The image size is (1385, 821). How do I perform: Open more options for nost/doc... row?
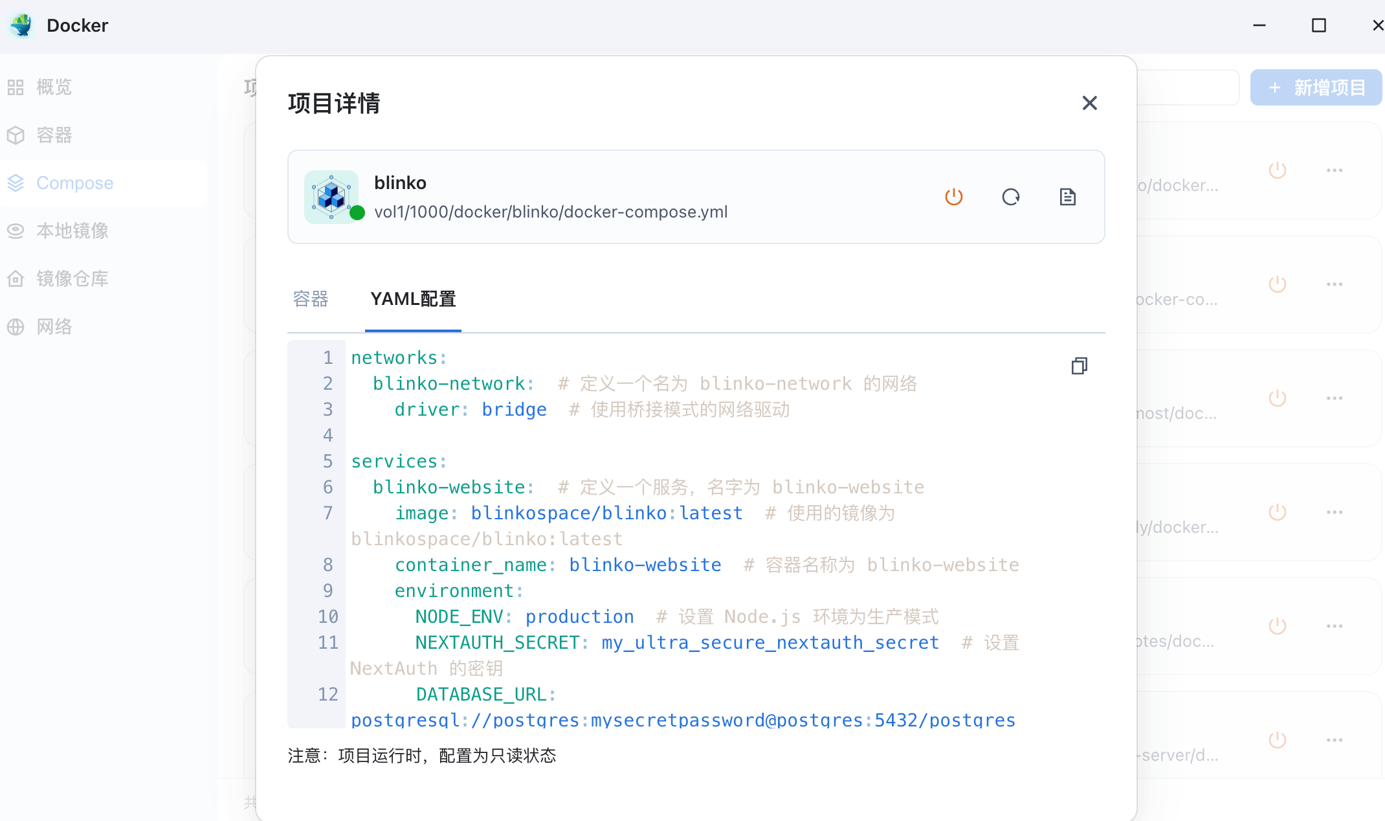(1335, 398)
